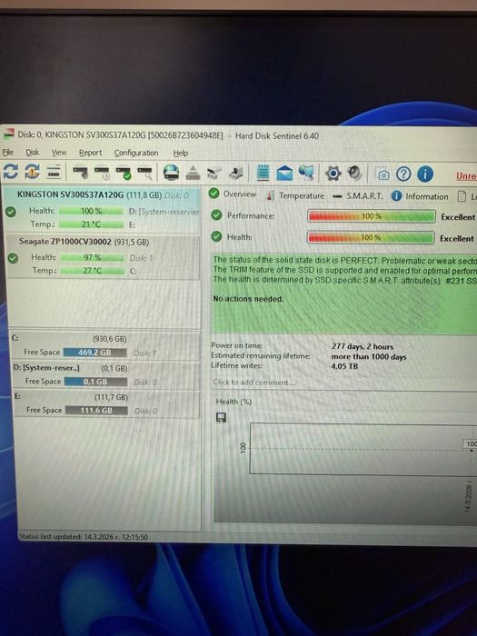Open the View menu
This screenshot has width=477, height=636.
[x=59, y=153]
